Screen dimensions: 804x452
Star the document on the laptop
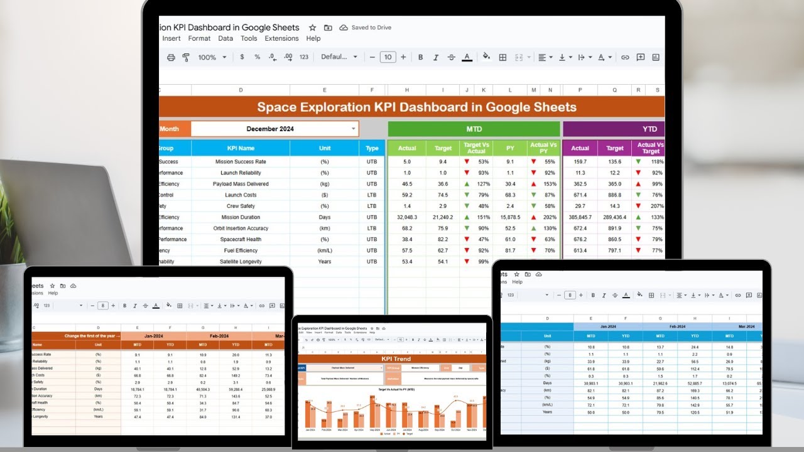(x=312, y=28)
